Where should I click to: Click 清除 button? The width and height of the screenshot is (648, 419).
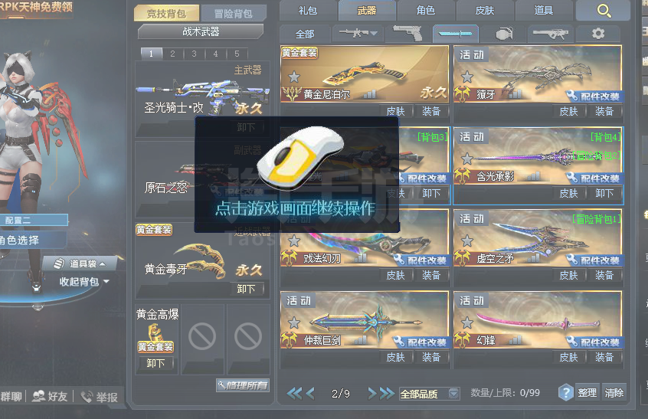click(614, 392)
